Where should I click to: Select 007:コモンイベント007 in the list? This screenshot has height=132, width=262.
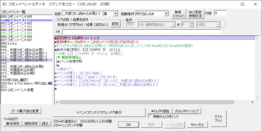(26, 40)
